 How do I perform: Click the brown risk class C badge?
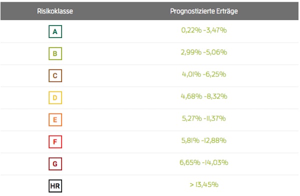pos(55,75)
